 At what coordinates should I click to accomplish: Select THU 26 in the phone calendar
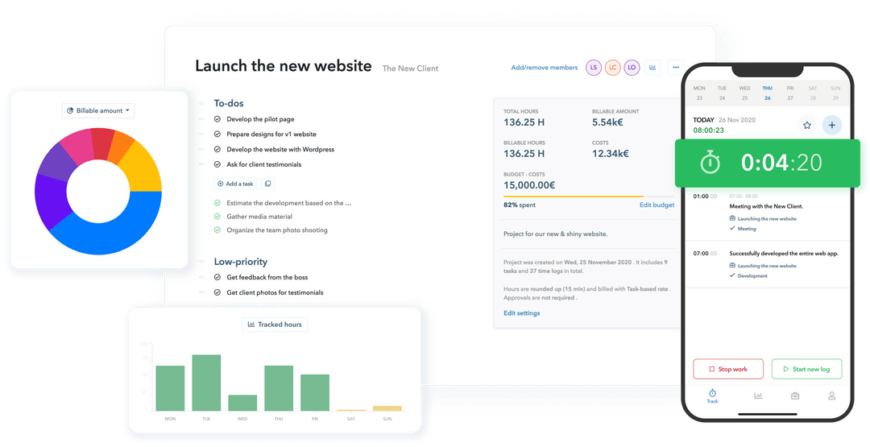[x=767, y=93]
